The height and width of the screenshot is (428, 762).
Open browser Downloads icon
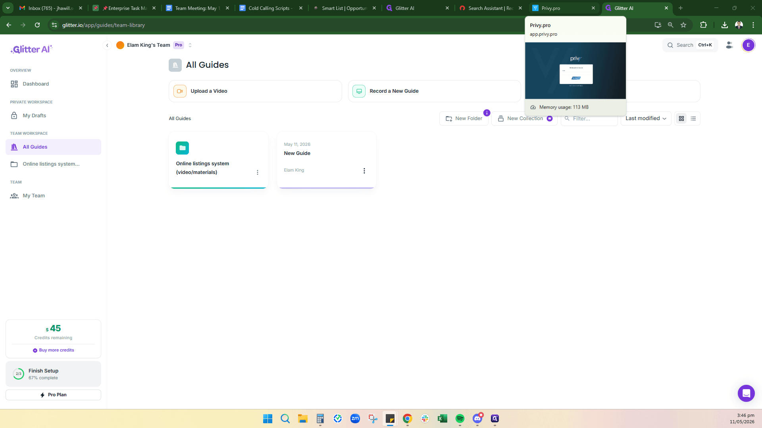(725, 25)
